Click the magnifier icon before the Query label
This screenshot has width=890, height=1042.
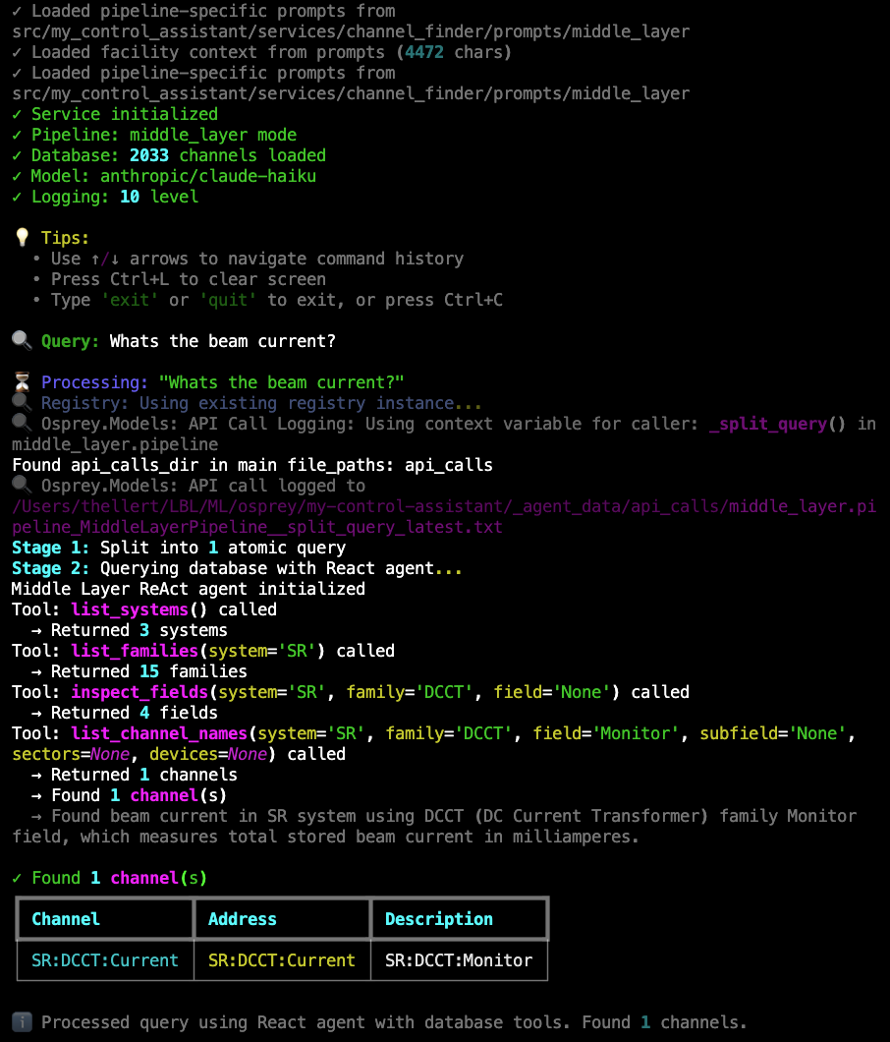22,341
